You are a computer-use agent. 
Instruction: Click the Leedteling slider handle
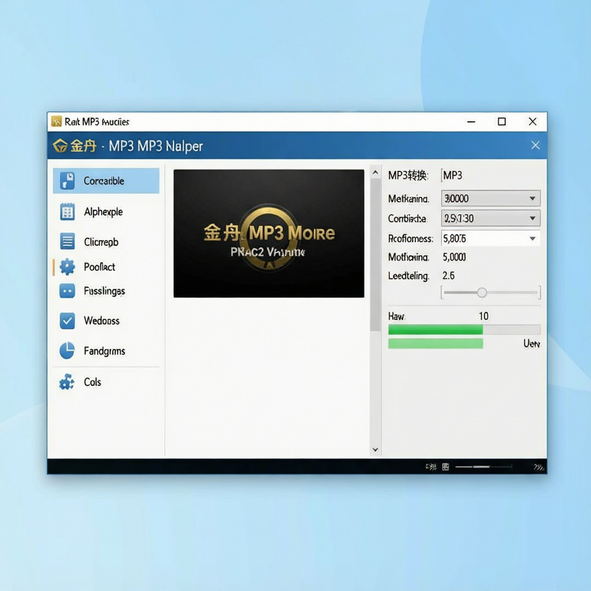coord(482,293)
